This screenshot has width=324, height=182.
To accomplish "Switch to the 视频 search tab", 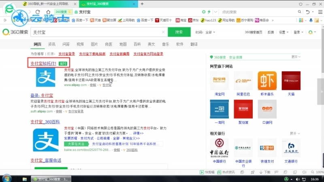I will 80,44.
